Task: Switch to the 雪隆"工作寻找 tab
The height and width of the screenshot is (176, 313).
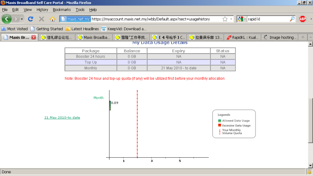Action: click(131, 37)
